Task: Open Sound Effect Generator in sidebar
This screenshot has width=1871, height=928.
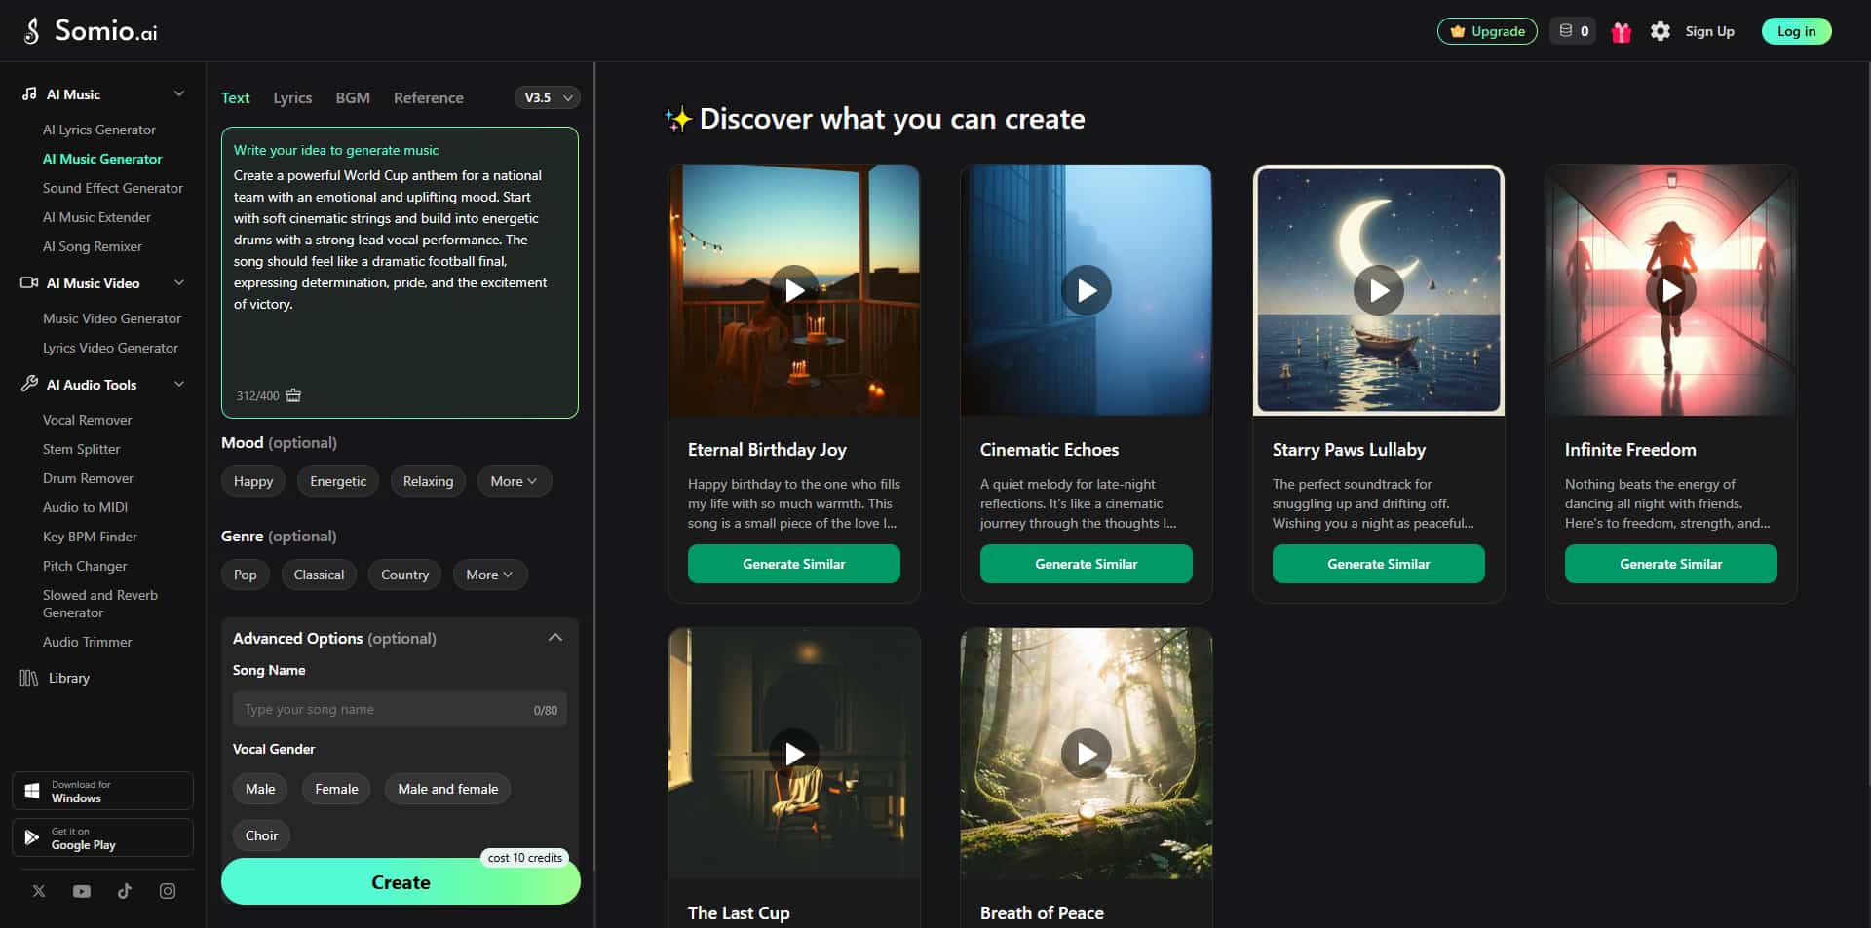Action: 113,188
